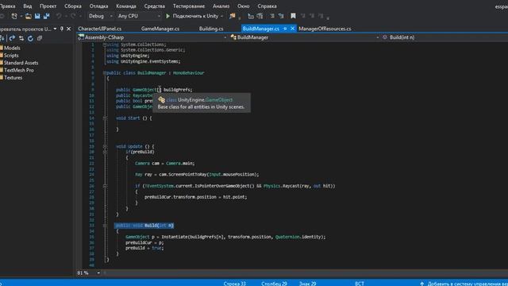Switch to the CharacterUIPanel.cs tab
The width and height of the screenshot is (508, 286).
100,29
